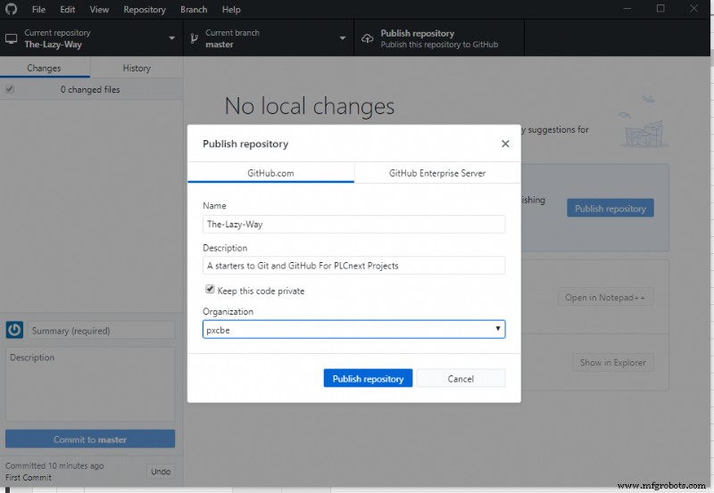Open the Repository menu

click(x=145, y=10)
